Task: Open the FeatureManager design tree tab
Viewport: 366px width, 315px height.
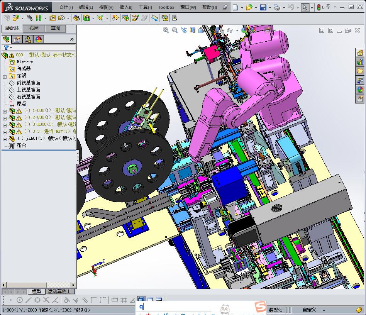Action: [x=6, y=39]
